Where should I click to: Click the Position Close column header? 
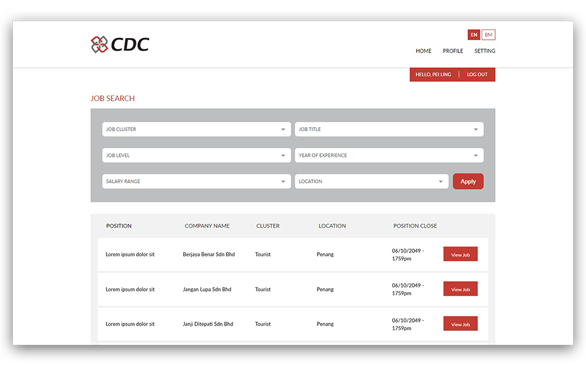415,226
